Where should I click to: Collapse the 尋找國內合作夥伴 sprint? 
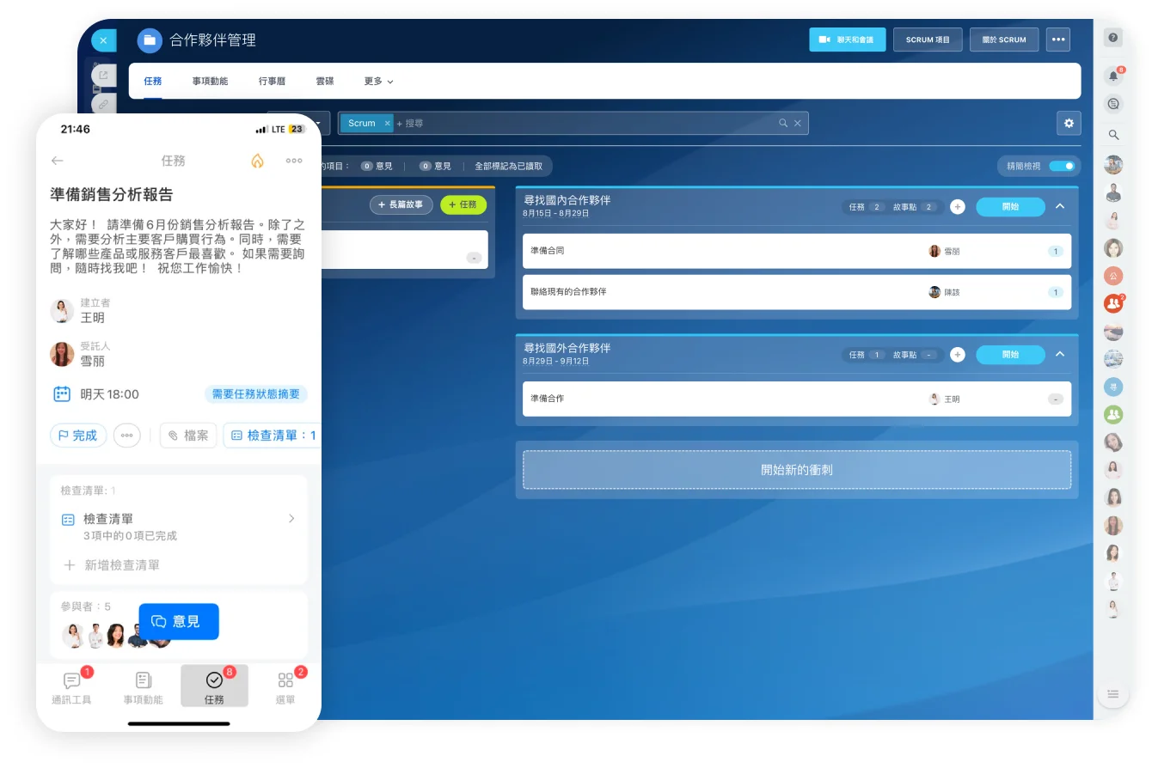coord(1060,207)
